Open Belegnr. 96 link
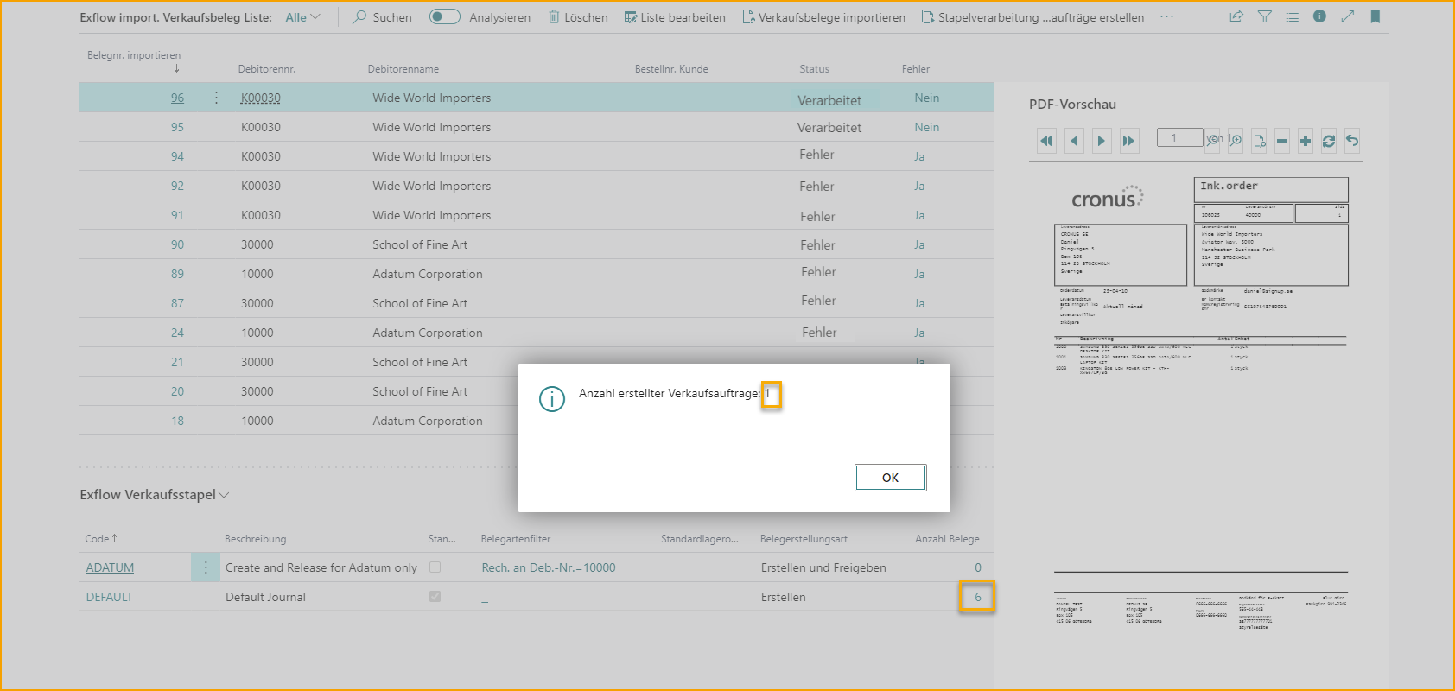The image size is (1455, 691). point(177,98)
